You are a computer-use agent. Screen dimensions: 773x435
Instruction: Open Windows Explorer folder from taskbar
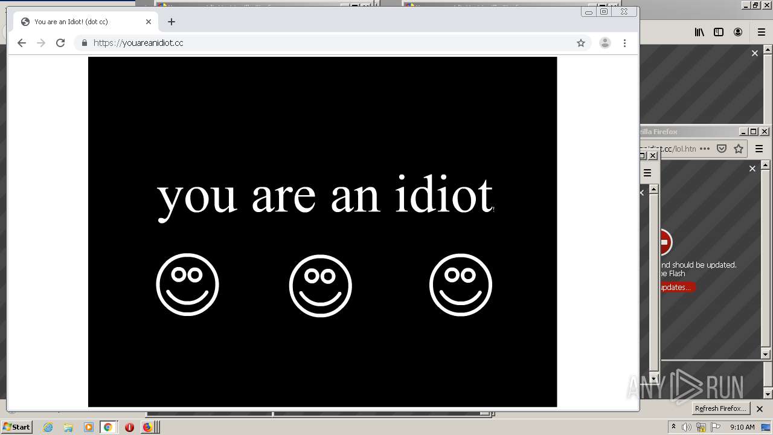click(x=68, y=427)
